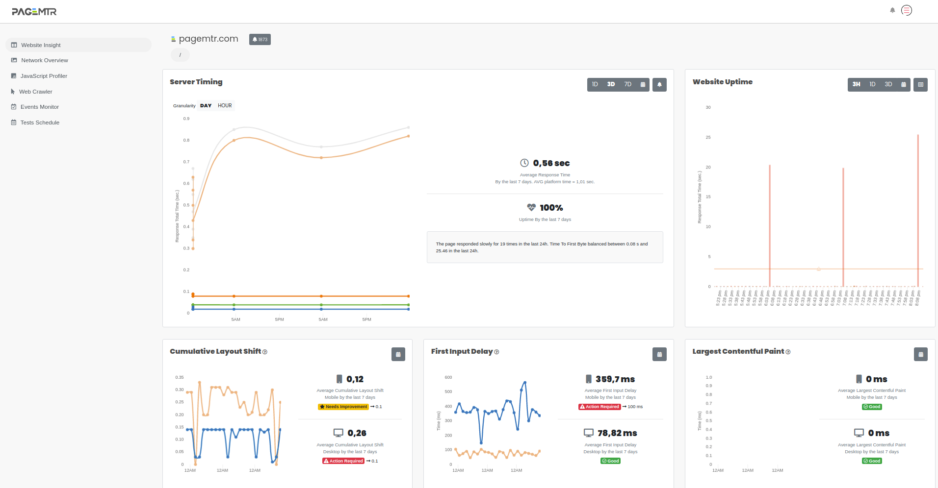Viewport: 938px width, 488px height.
Task: Click the 100% uptime value
Action: [x=551, y=208]
